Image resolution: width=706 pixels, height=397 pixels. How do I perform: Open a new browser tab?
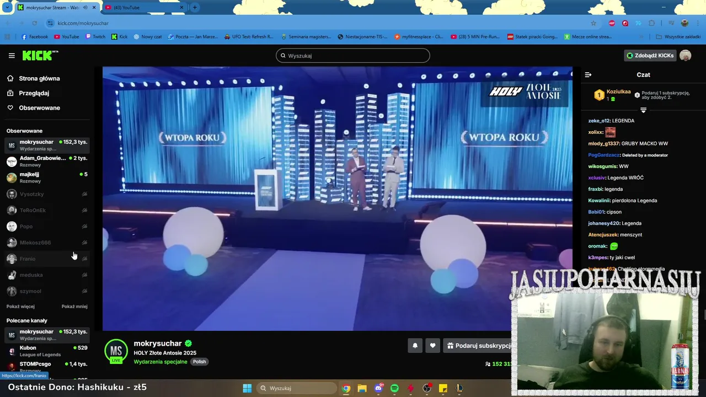(x=195, y=7)
